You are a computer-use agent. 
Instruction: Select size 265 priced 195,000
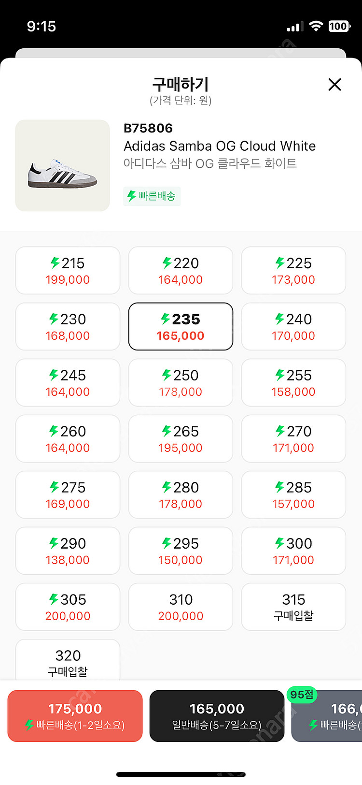click(x=181, y=439)
